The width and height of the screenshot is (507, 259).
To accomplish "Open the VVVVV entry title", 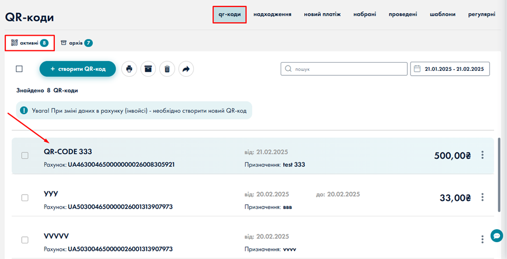I will pyautogui.click(x=56, y=236).
